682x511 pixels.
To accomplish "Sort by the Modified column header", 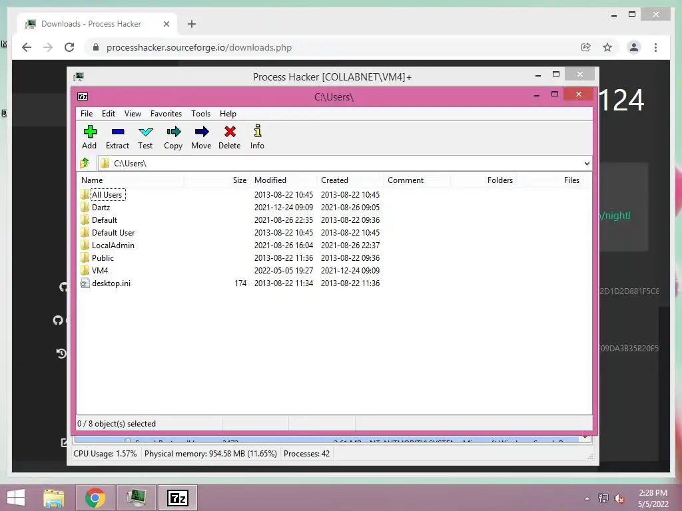I will click(x=283, y=180).
